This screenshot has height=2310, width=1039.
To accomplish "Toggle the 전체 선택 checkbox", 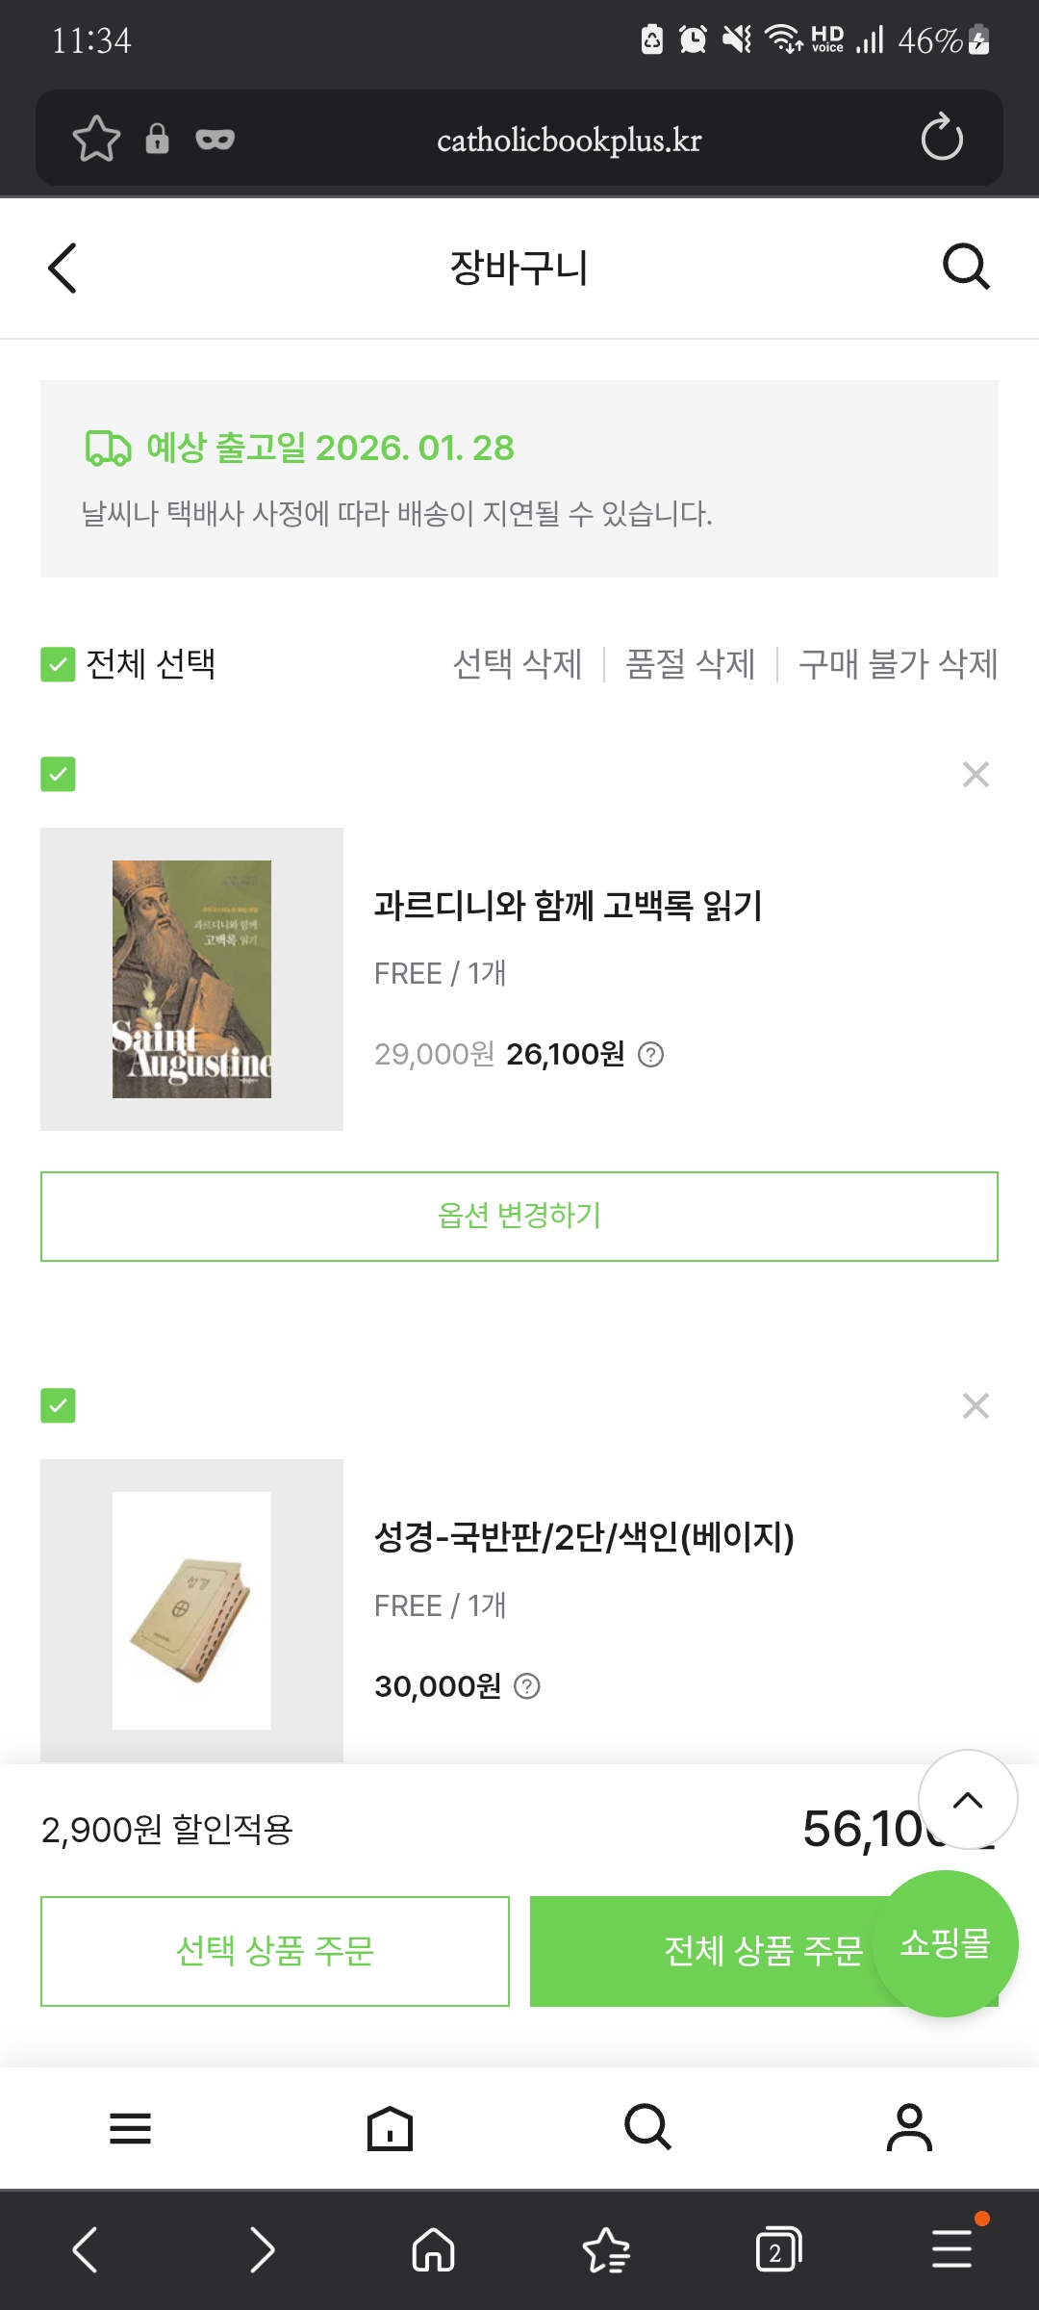I will 58,664.
